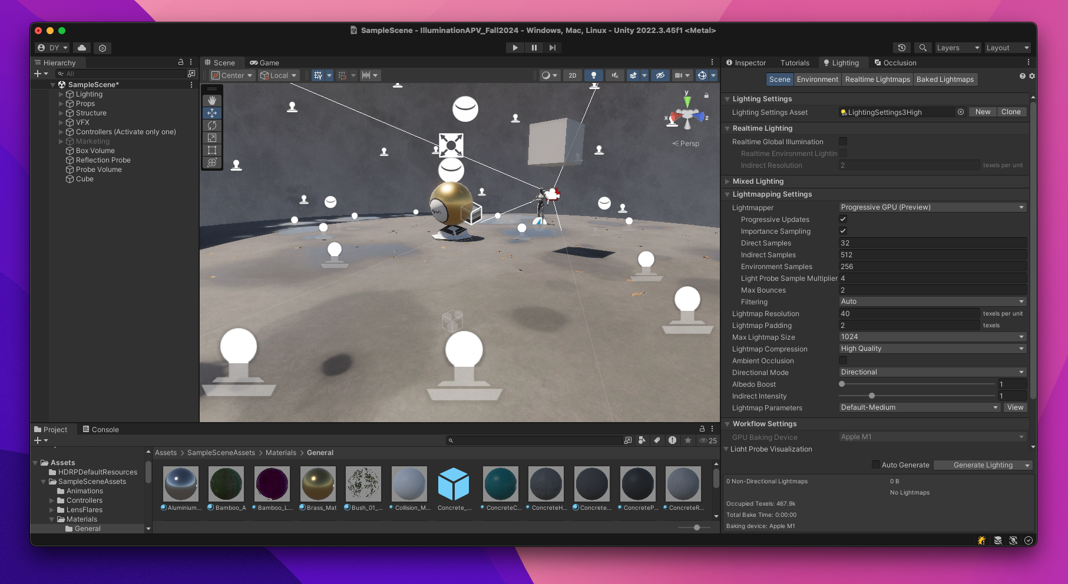Select the Move tool in scene toolbar

[x=212, y=113]
